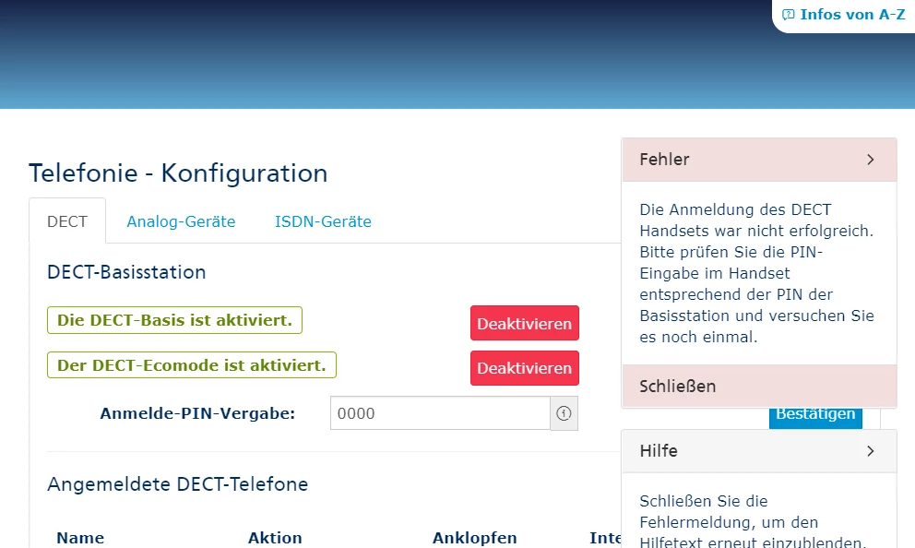Select the ISDN-Geräte tab
This screenshot has width=915, height=548.
pyautogui.click(x=323, y=221)
